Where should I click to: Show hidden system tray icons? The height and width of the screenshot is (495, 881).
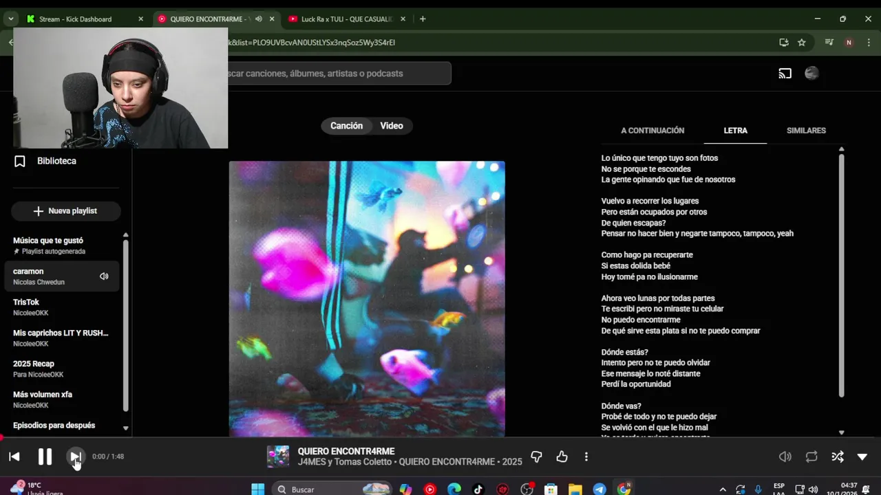tap(723, 489)
